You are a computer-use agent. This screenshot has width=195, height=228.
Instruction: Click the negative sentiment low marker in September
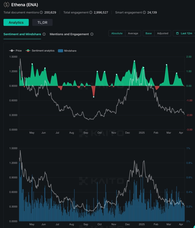pyautogui.click(x=94, y=97)
